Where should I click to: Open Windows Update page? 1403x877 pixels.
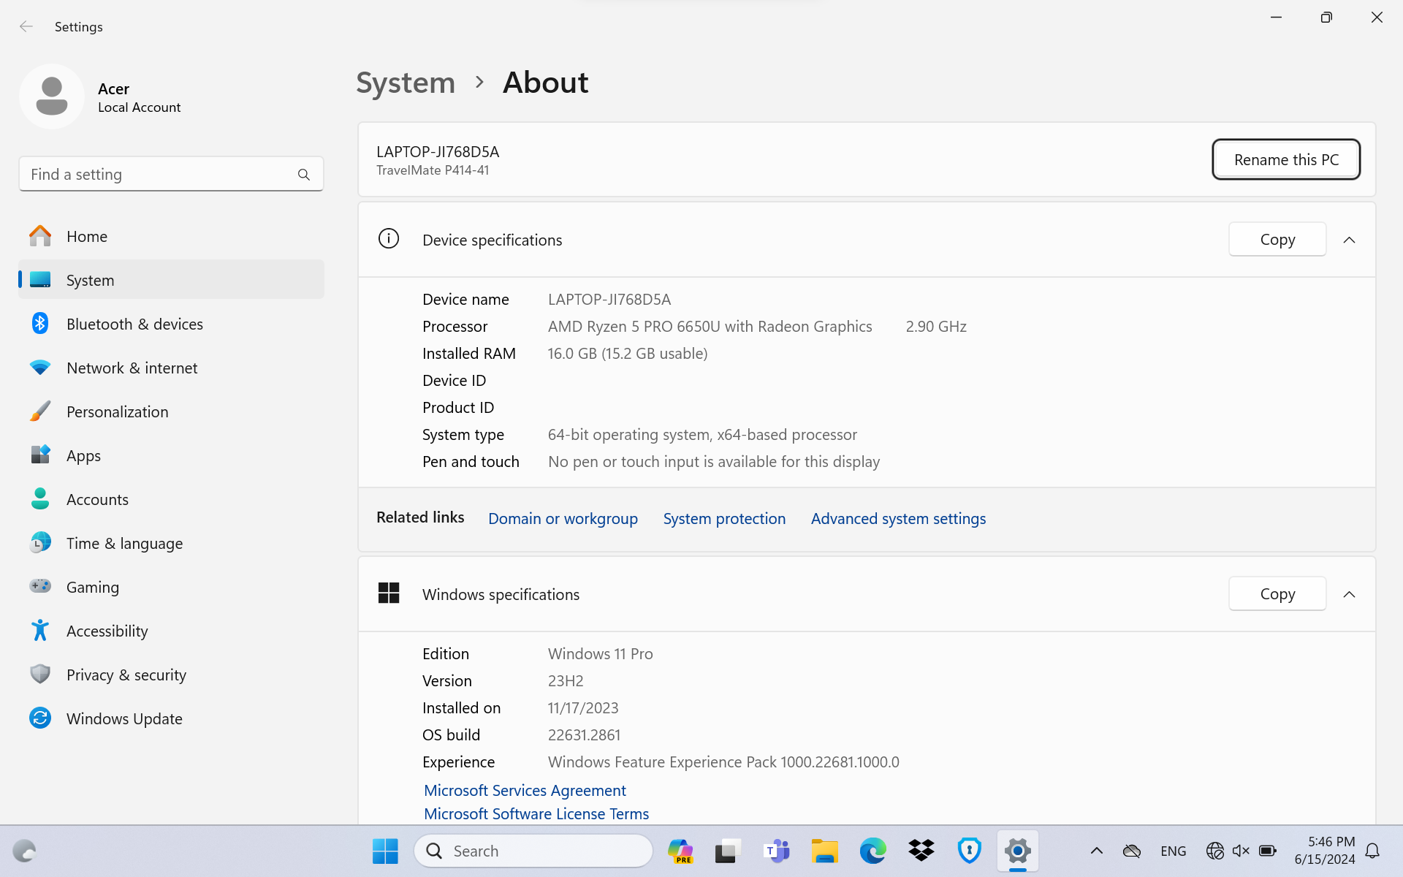[124, 718]
